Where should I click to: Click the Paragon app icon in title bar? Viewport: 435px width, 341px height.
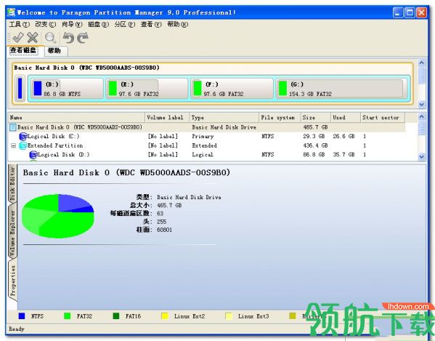(x=11, y=12)
